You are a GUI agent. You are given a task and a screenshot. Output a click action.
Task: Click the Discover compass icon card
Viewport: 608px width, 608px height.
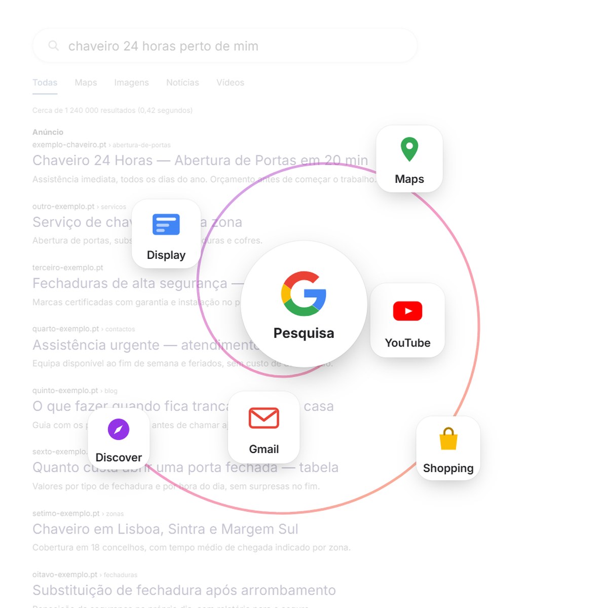(119, 439)
